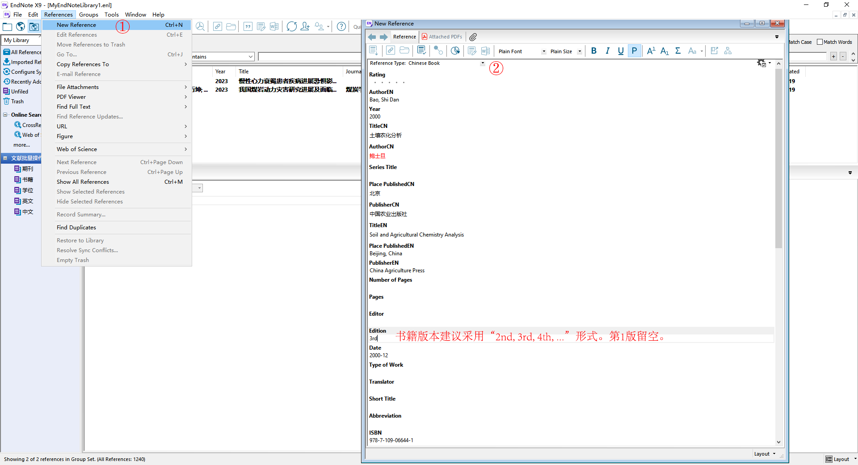This screenshot has height=465, width=858.
Task: Open Reference Type dropdown
Action: [x=483, y=63]
